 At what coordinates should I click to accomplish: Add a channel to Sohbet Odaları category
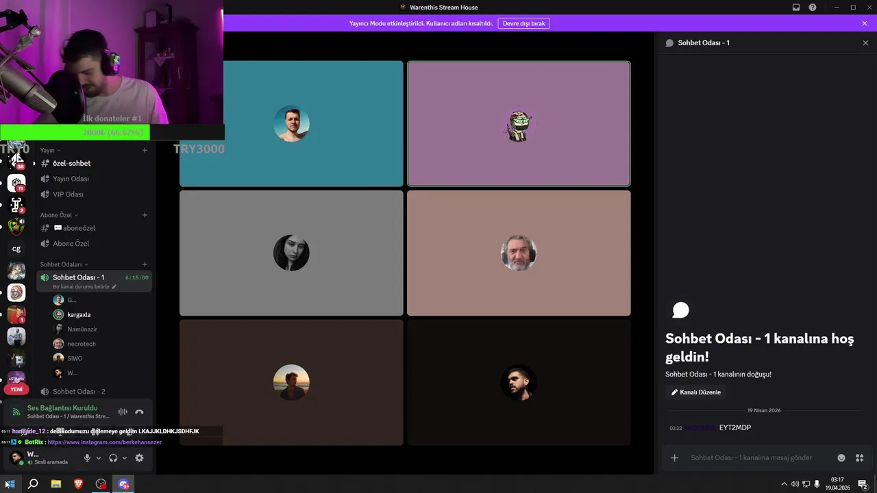pyautogui.click(x=145, y=264)
